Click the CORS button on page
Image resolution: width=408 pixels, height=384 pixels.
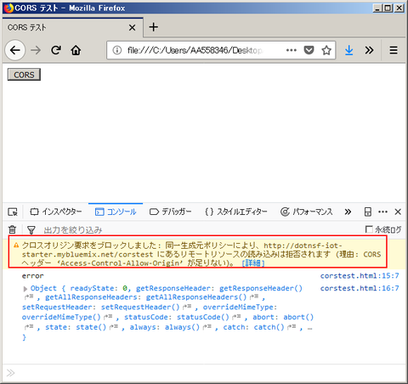(x=24, y=75)
